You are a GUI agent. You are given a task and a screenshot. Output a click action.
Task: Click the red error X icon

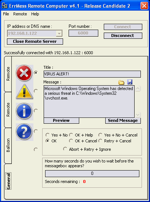coord(24,73)
